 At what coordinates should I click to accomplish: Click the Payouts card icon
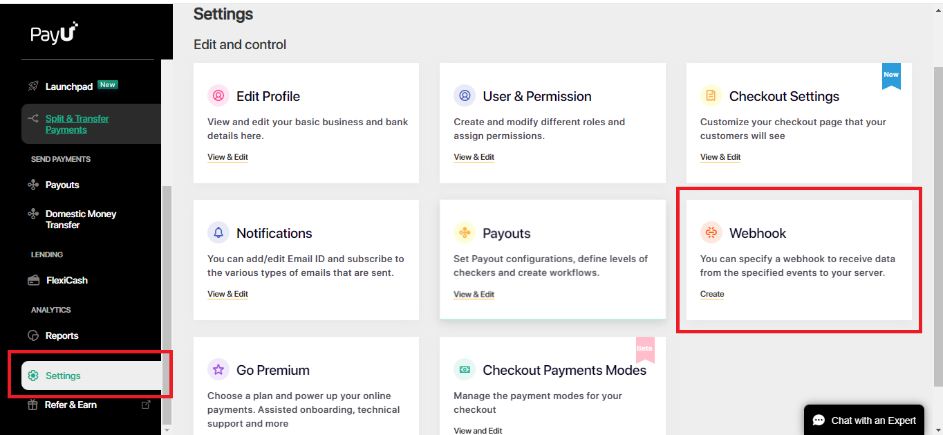click(x=465, y=232)
